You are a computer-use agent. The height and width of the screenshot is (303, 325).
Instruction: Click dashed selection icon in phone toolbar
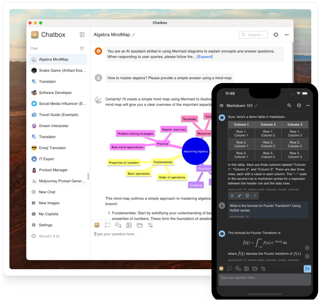click(230, 269)
